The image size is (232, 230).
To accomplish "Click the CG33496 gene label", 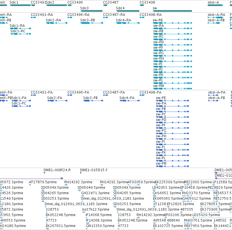I will point(75,2).
